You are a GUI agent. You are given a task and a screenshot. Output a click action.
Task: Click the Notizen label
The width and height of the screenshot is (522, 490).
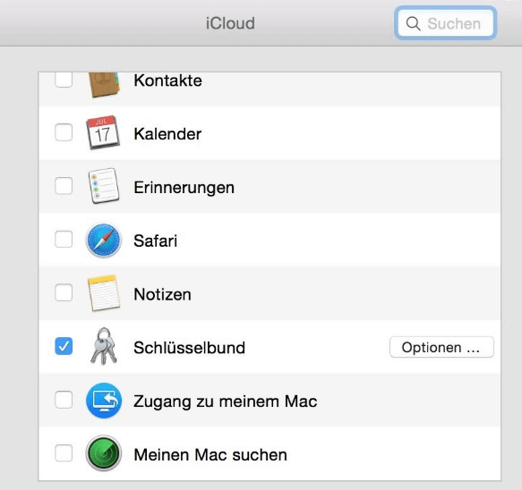(162, 294)
